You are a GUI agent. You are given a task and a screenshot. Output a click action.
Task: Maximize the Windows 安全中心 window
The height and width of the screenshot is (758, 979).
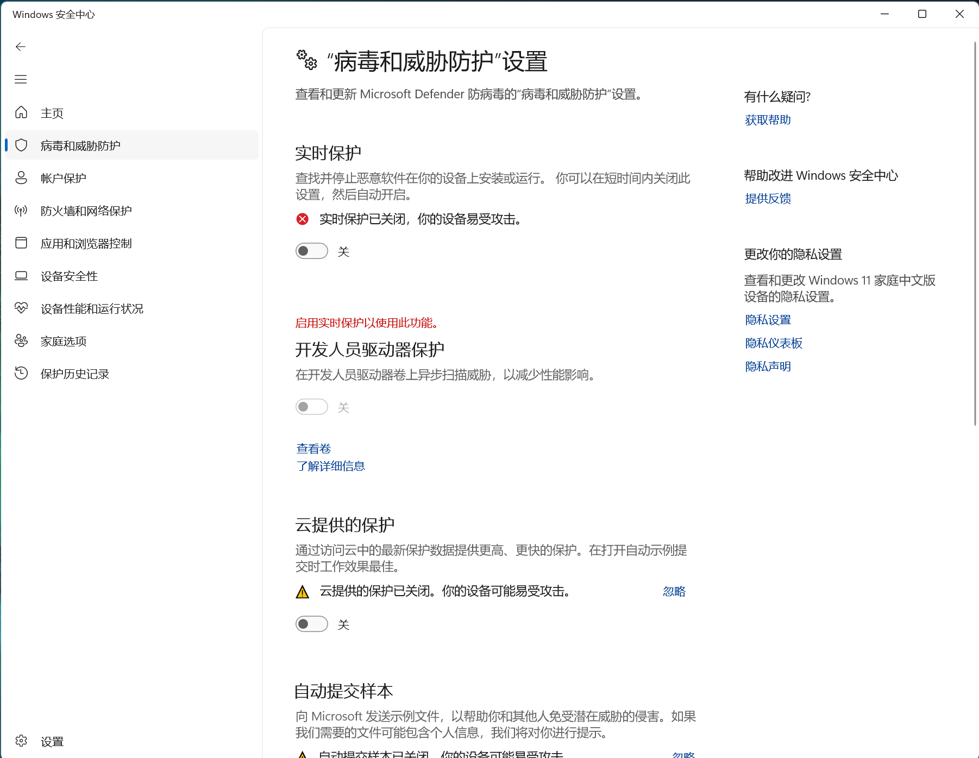click(x=922, y=14)
